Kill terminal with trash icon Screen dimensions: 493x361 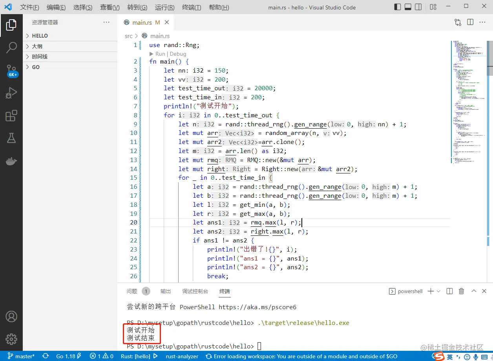tap(462, 291)
